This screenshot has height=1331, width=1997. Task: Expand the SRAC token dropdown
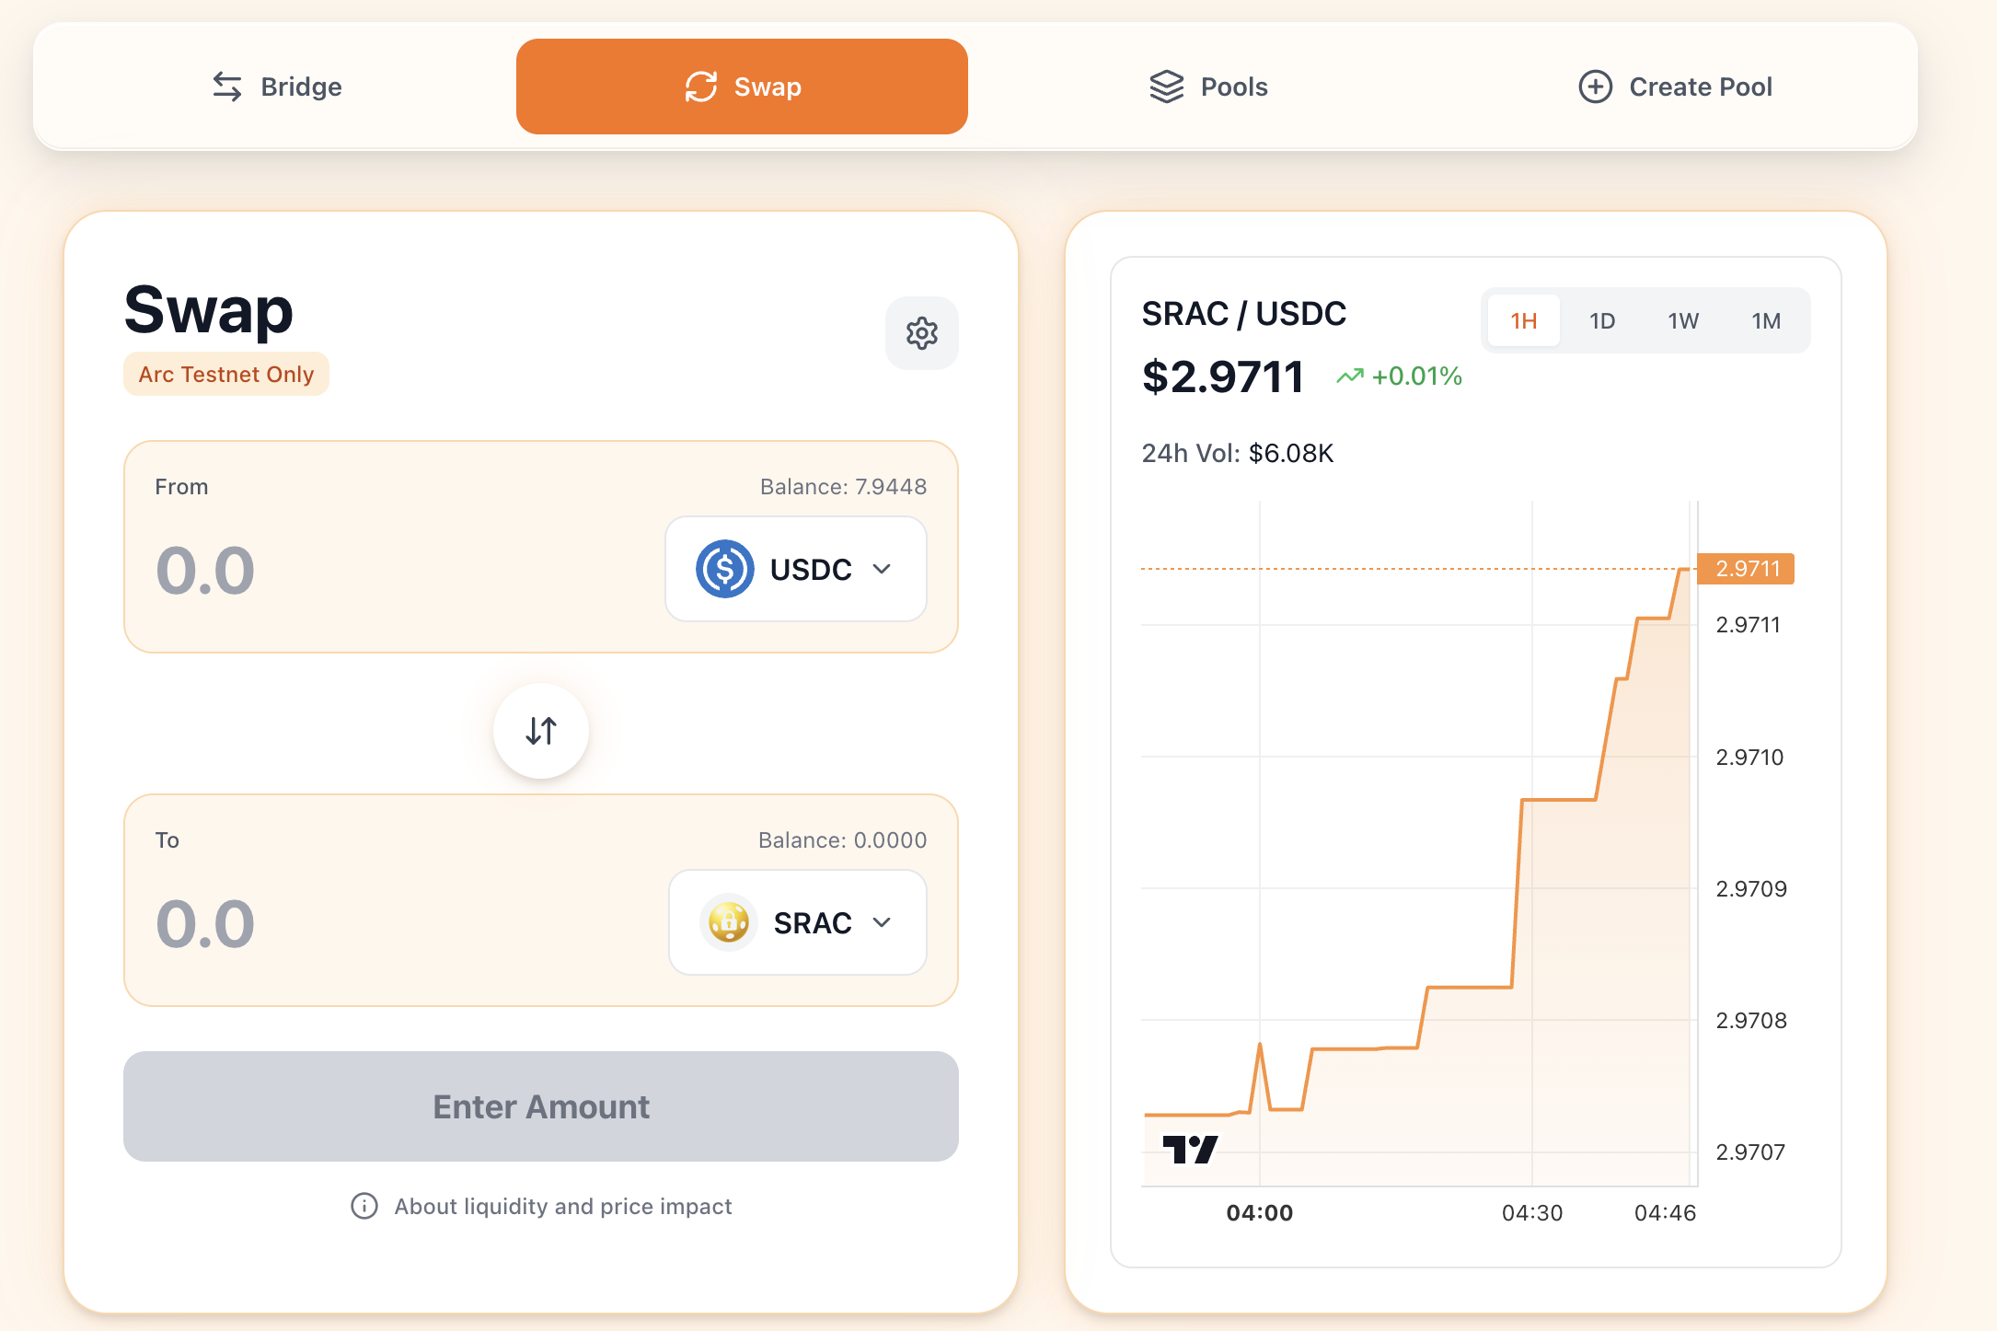coord(882,922)
